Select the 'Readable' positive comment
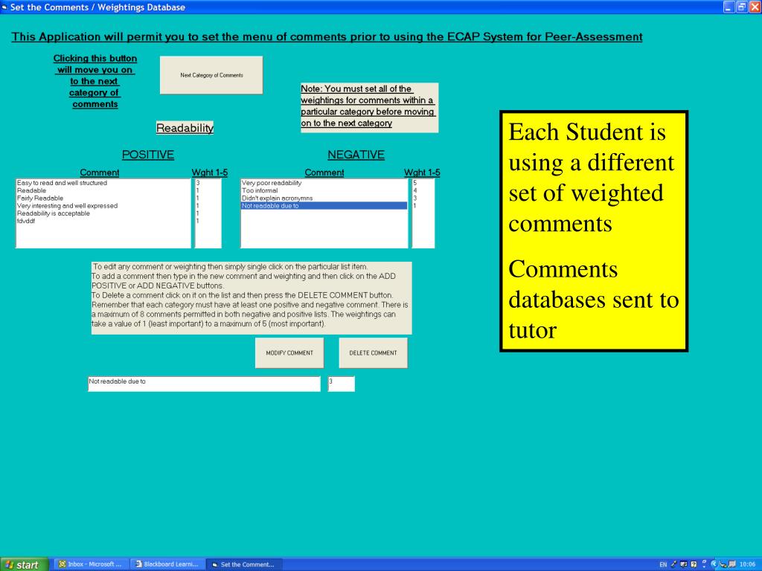This screenshot has width=762, height=571. (103, 191)
